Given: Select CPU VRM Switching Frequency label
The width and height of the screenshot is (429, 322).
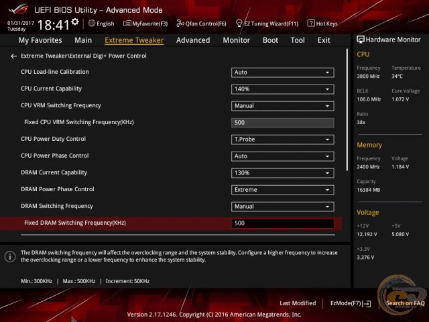Looking at the screenshot, I should click(61, 105).
